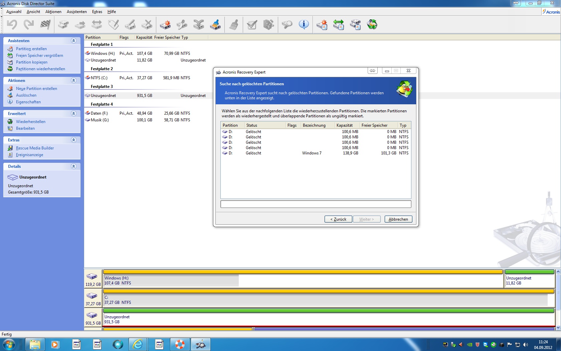Select the Windows (H:) block in disk map
The image size is (561, 351).
pos(303,278)
